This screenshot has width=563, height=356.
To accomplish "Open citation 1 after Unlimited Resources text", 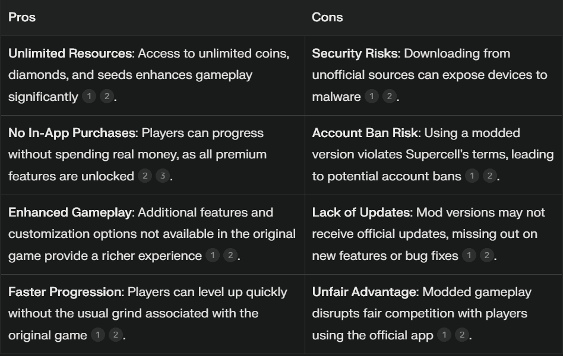I will [89, 96].
